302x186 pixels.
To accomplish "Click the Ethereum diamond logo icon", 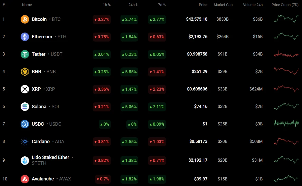I will coord(25,37).
